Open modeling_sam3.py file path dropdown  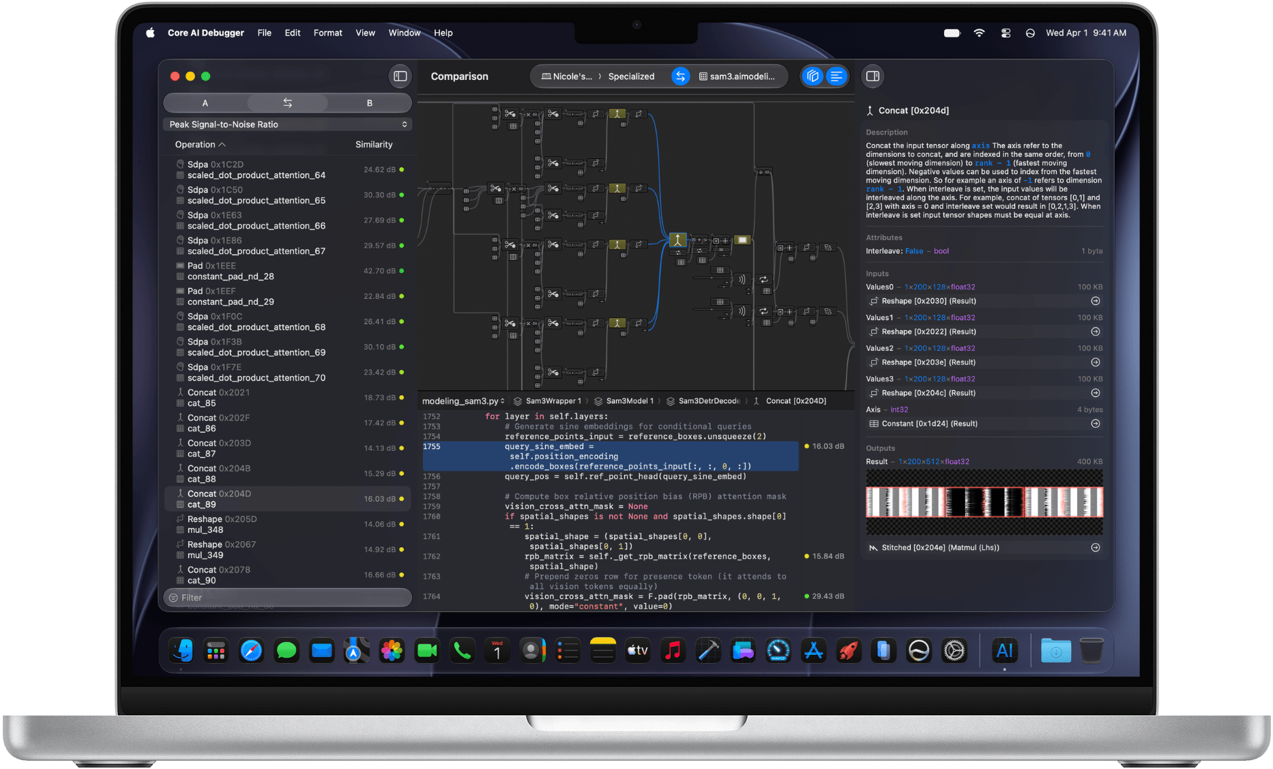pyautogui.click(x=463, y=401)
